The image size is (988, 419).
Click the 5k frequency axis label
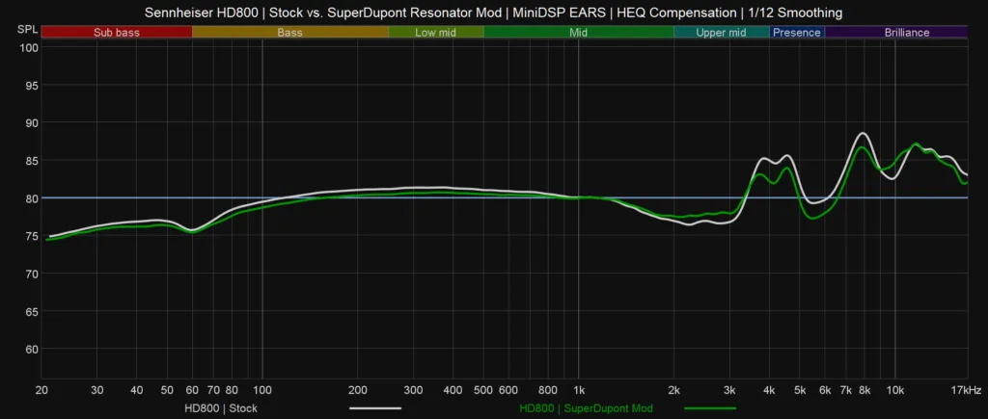(x=800, y=391)
